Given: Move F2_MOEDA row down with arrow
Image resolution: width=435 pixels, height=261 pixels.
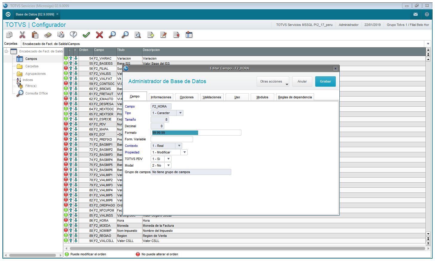Looking at the screenshot, I should point(76,226).
